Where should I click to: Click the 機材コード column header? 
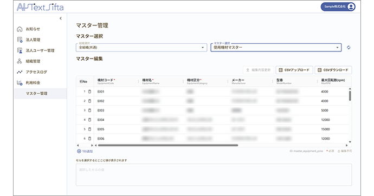[116, 81]
